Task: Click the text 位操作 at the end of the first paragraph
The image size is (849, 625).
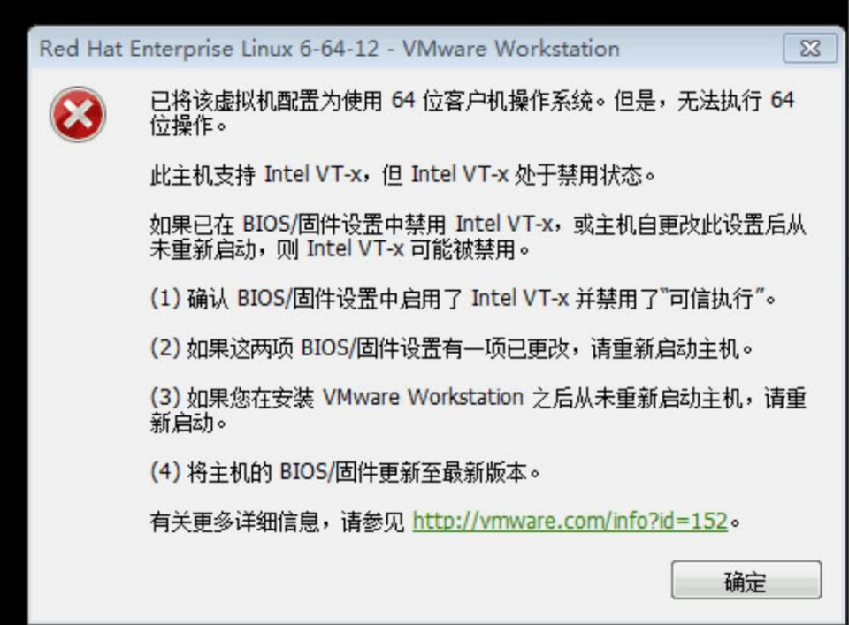Action: point(187,126)
